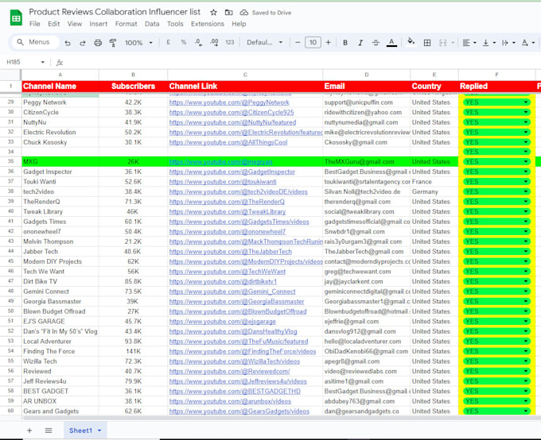Open Replied dropdown for Jabber Tech row
The image size is (541, 440).
526,252
